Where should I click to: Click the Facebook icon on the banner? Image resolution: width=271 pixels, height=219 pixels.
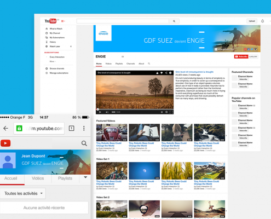coord(249,49)
